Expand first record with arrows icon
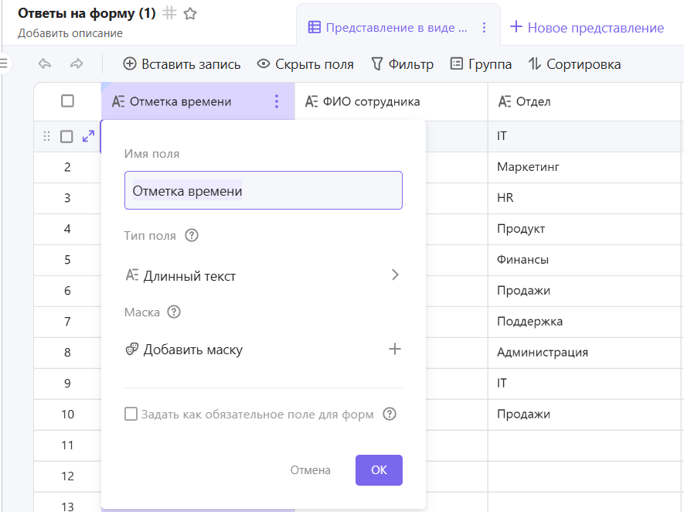 (89, 136)
